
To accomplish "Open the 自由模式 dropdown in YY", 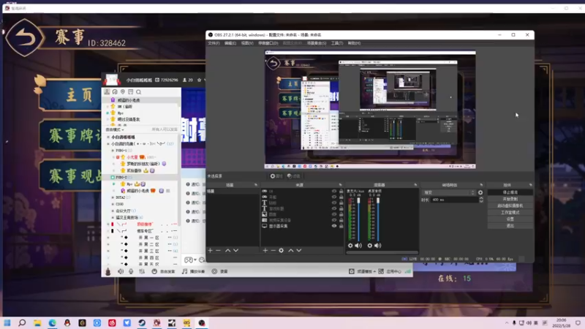I will (x=115, y=129).
